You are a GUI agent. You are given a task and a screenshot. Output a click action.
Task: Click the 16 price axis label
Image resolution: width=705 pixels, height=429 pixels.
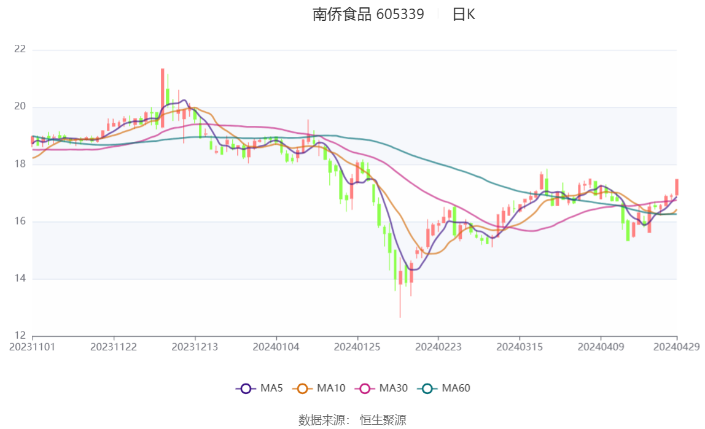[x=20, y=221]
